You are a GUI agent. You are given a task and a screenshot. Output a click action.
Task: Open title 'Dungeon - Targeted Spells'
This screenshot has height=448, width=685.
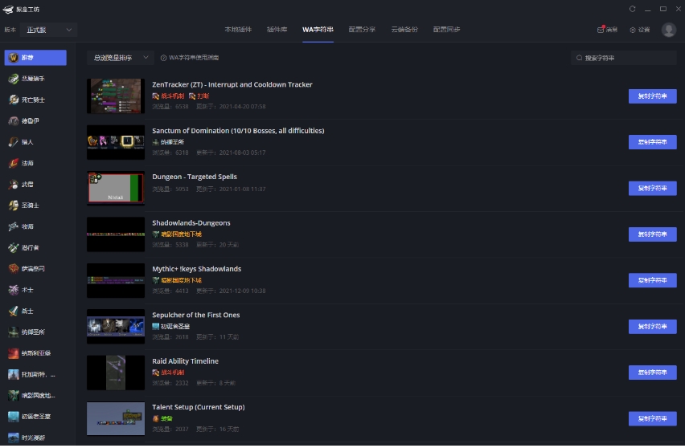pyautogui.click(x=195, y=177)
